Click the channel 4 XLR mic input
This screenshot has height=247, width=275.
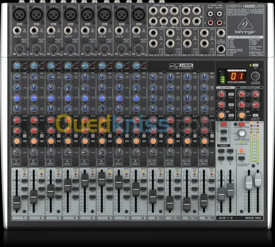[70, 15]
